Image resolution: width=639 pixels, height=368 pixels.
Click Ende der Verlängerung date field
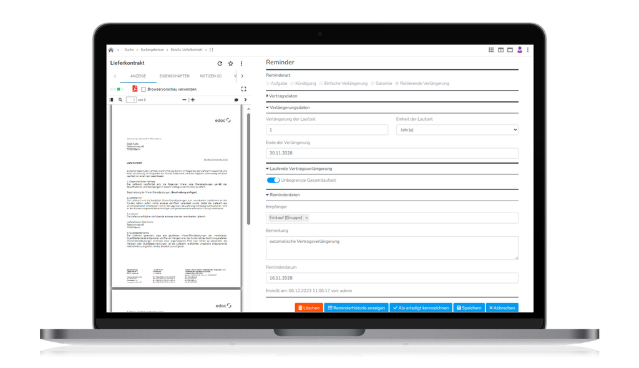coord(392,153)
